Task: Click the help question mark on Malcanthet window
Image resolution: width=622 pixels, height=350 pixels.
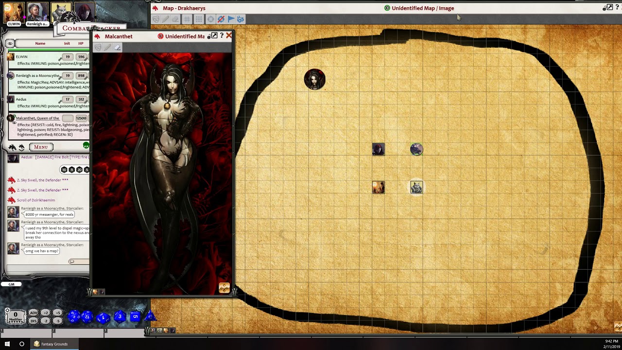Action: click(222, 35)
